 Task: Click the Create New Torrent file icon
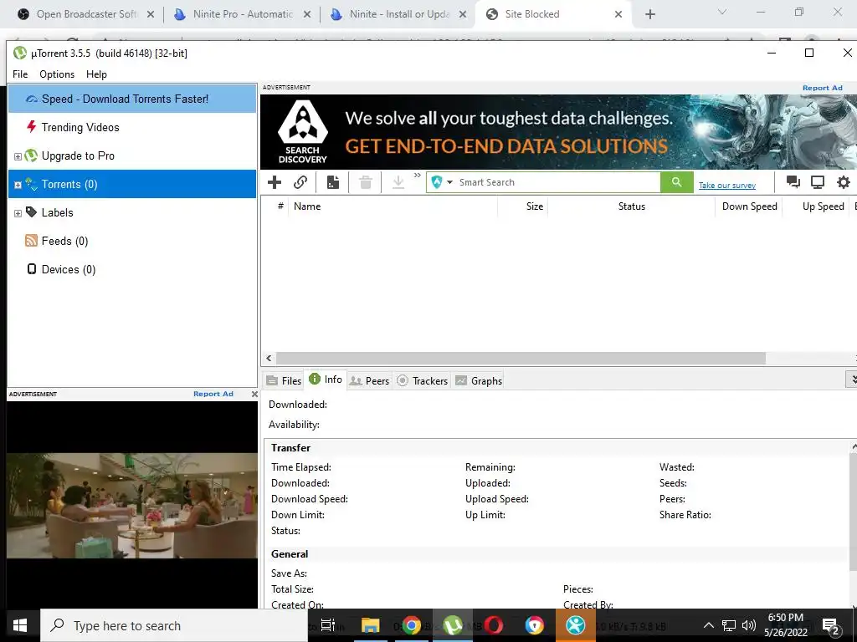tap(333, 182)
